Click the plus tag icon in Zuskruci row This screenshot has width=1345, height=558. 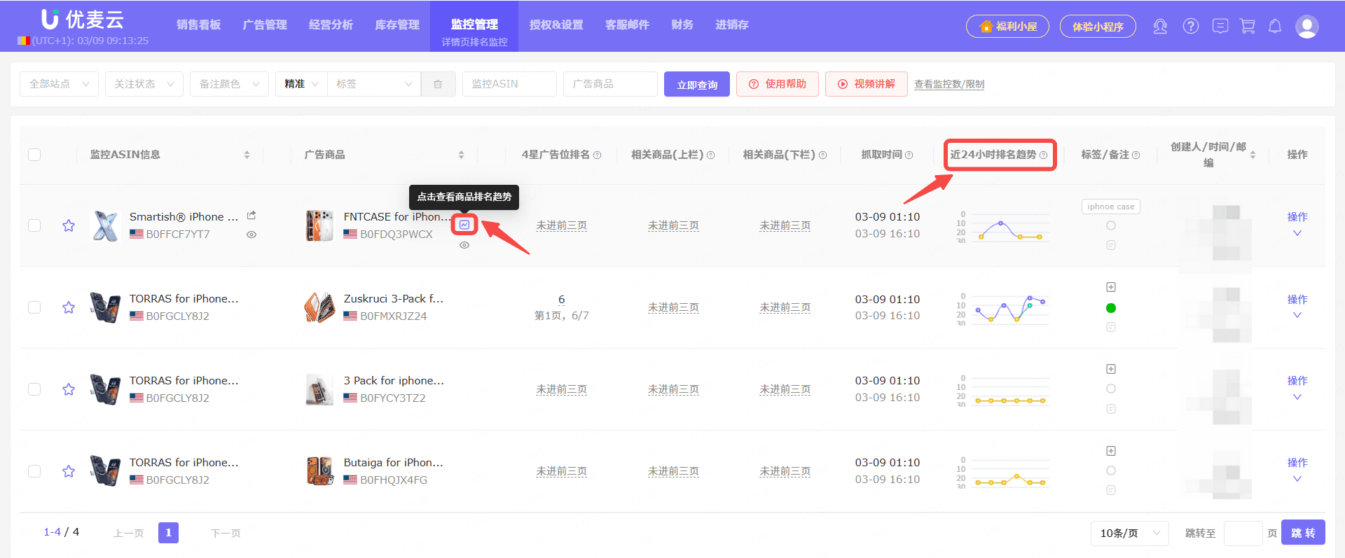(1111, 287)
